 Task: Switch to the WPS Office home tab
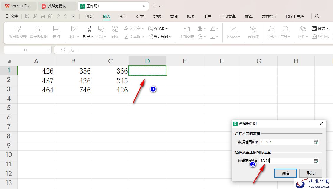tap(19, 6)
